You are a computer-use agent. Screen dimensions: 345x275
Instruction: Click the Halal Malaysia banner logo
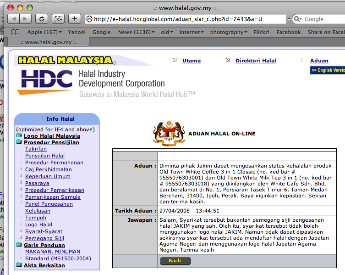click(66, 61)
